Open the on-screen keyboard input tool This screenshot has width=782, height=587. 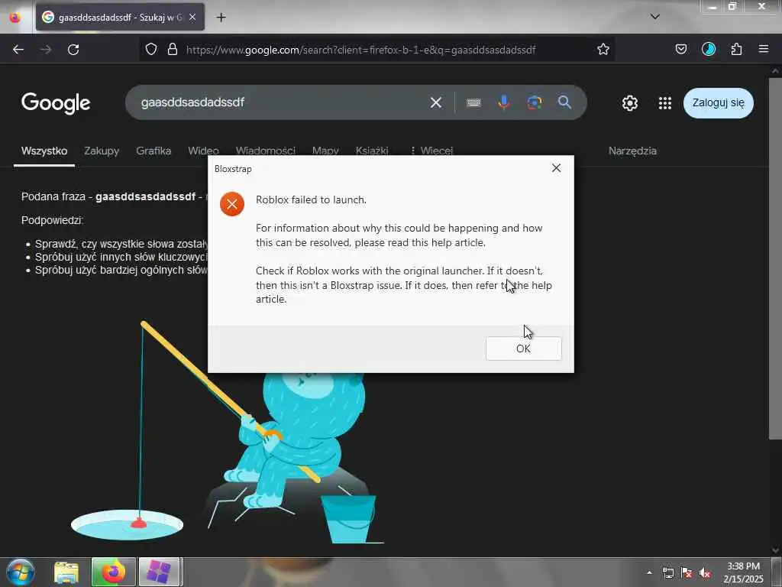click(x=473, y=103)
